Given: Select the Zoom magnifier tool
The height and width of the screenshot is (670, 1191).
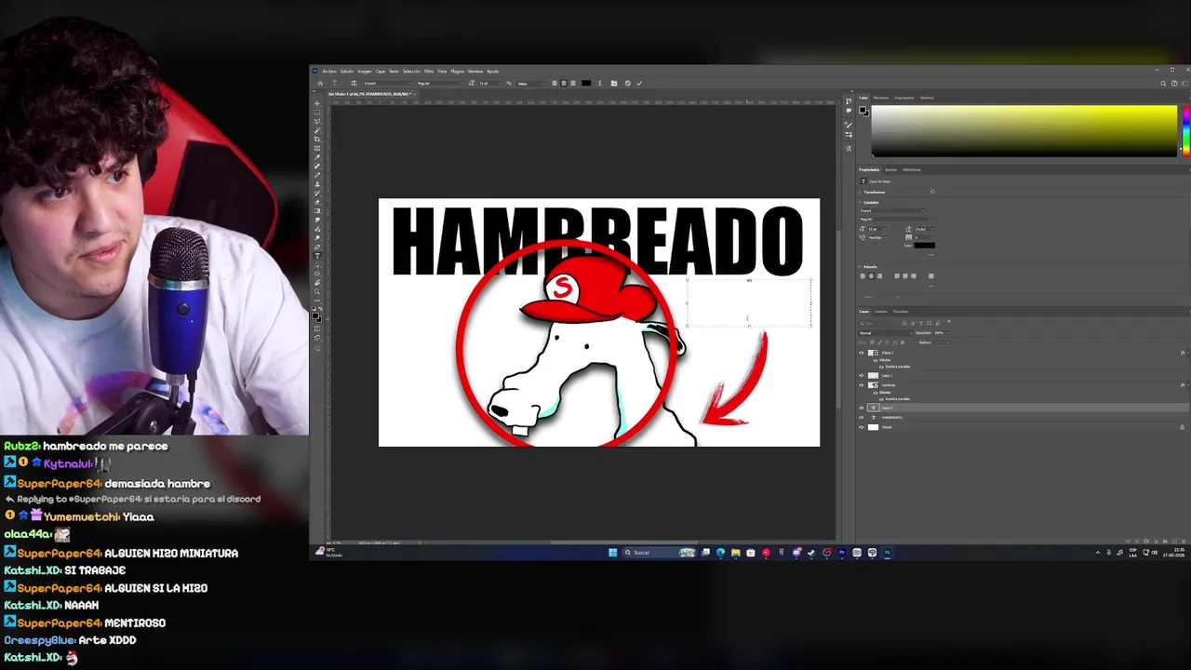Looking at the screenshot, I should coord(317,291).
